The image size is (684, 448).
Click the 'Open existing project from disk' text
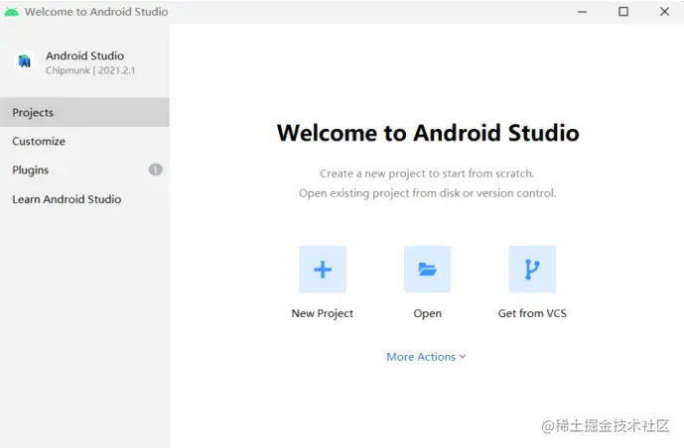(x=428, y=193)
